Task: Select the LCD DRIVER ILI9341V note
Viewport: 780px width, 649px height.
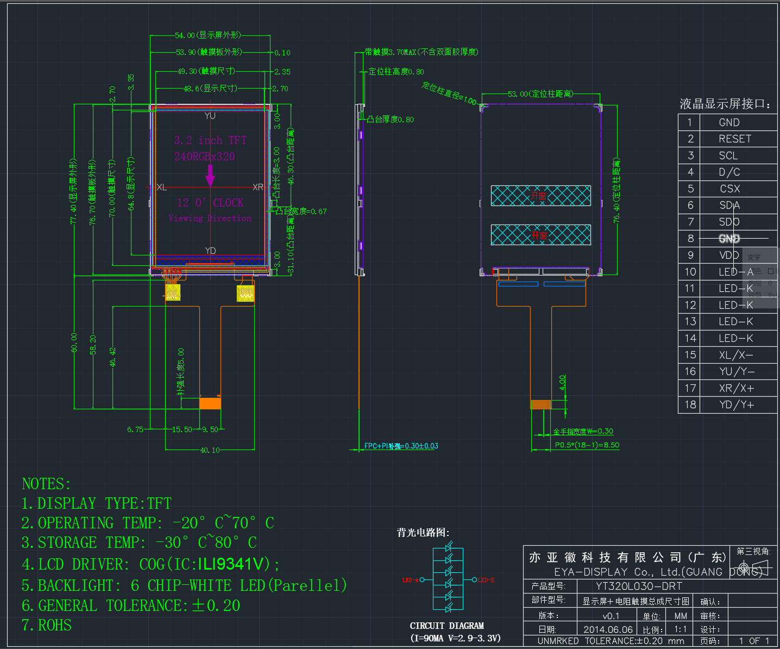Action: click(150, 564)
